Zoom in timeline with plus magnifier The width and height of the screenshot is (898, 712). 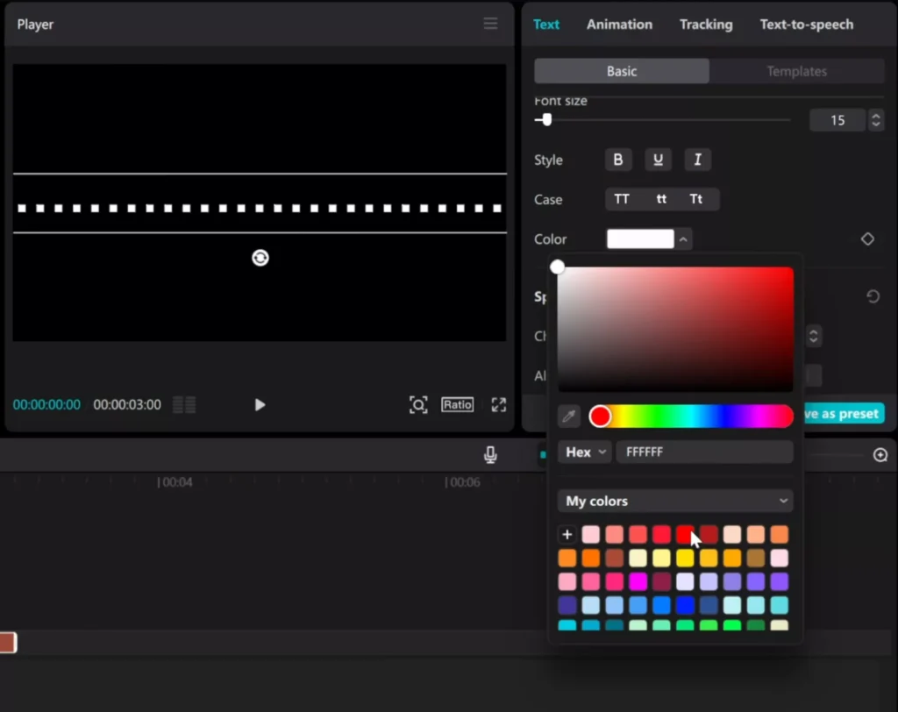coord(880,455)
